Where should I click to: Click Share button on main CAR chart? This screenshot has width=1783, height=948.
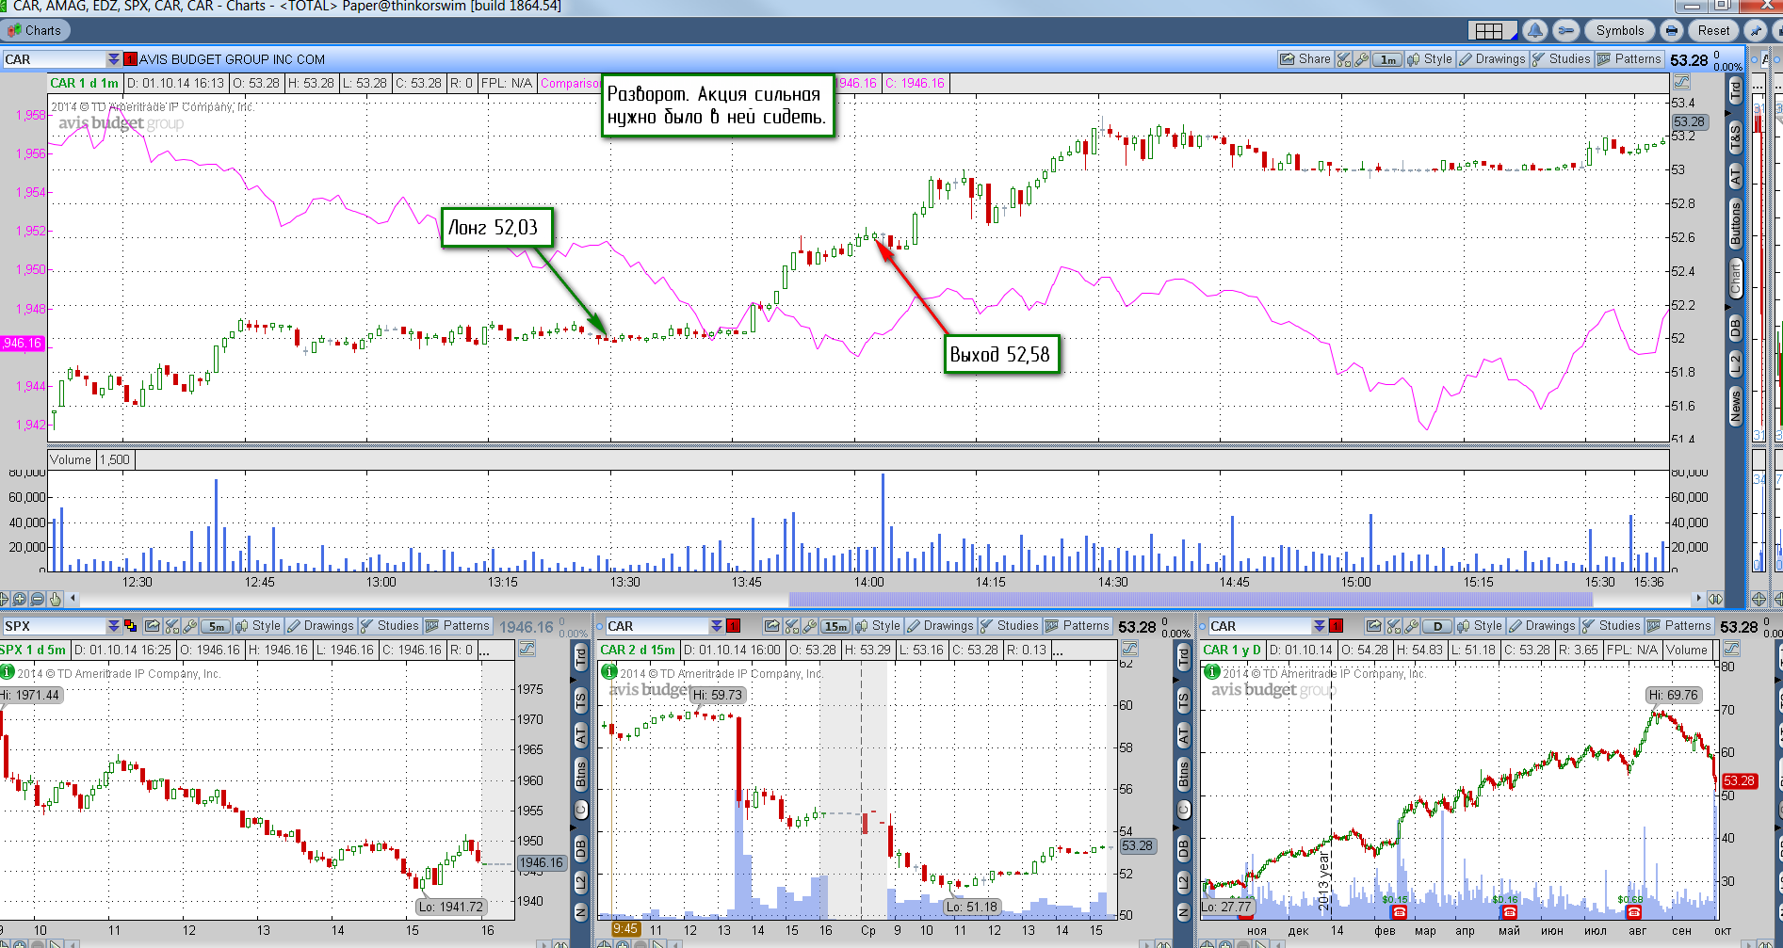pos(1305,58)
